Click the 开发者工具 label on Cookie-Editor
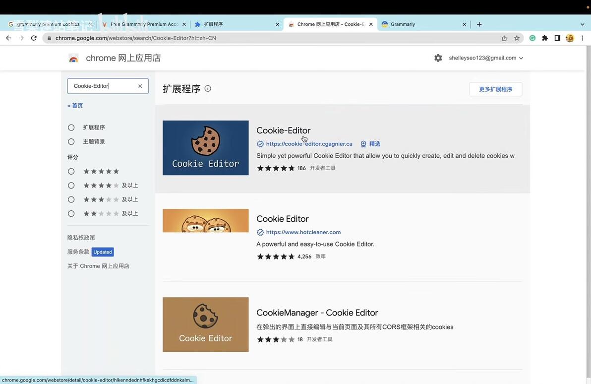The width and height of the screenshot is (591, 384). click(323, 168)
